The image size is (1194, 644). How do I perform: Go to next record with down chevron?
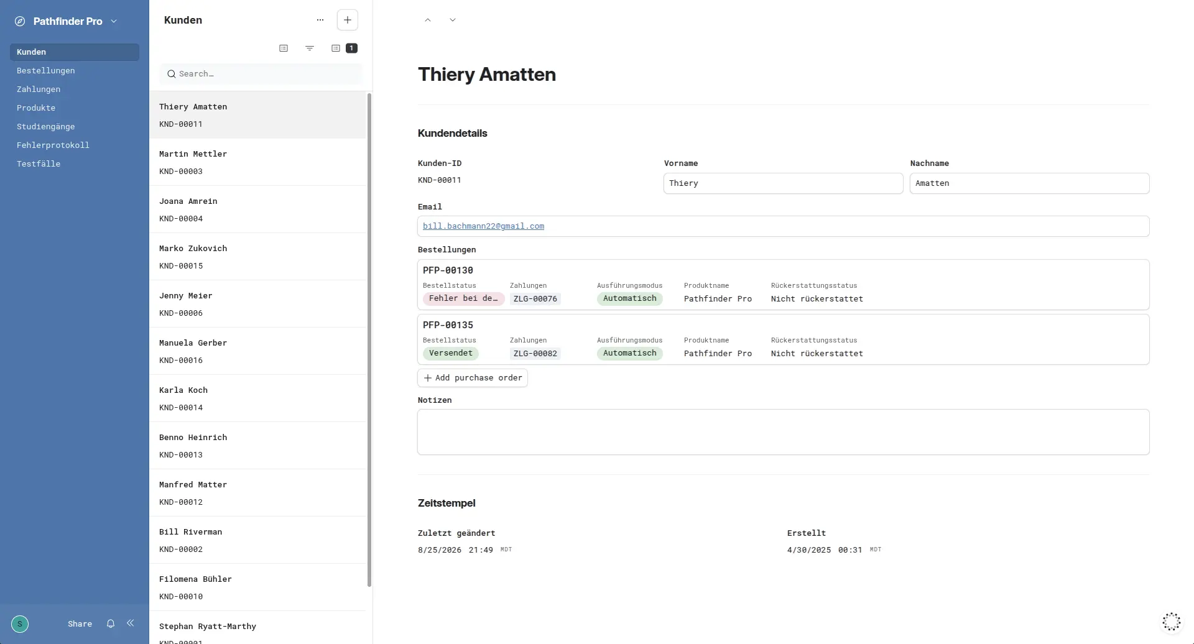[453, 20]
